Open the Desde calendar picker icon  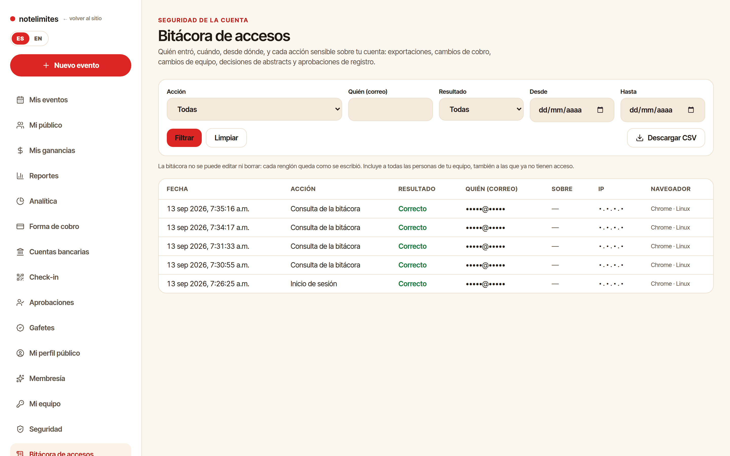(600, 110)
